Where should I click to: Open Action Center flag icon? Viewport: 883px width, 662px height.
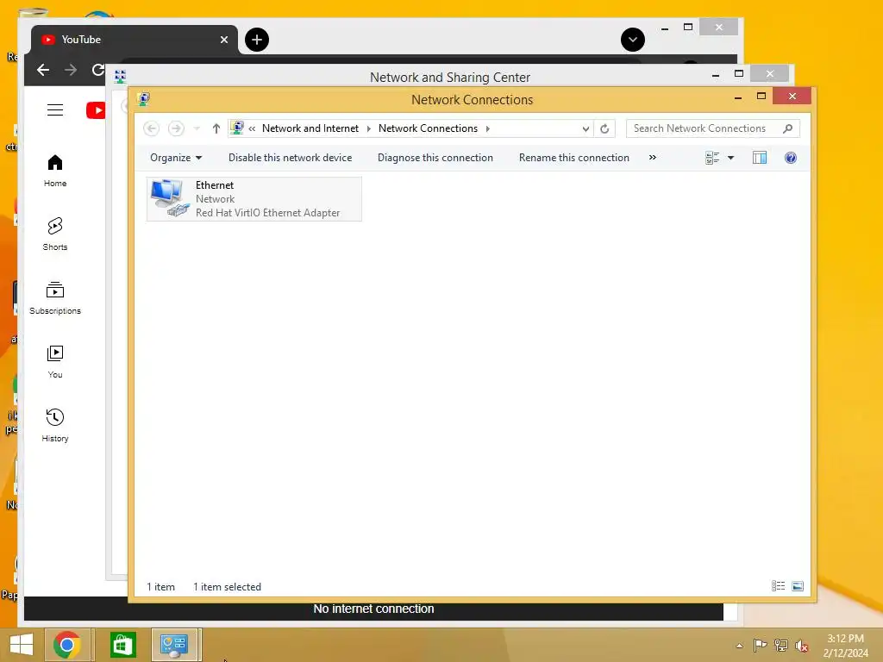pos(760,645)
